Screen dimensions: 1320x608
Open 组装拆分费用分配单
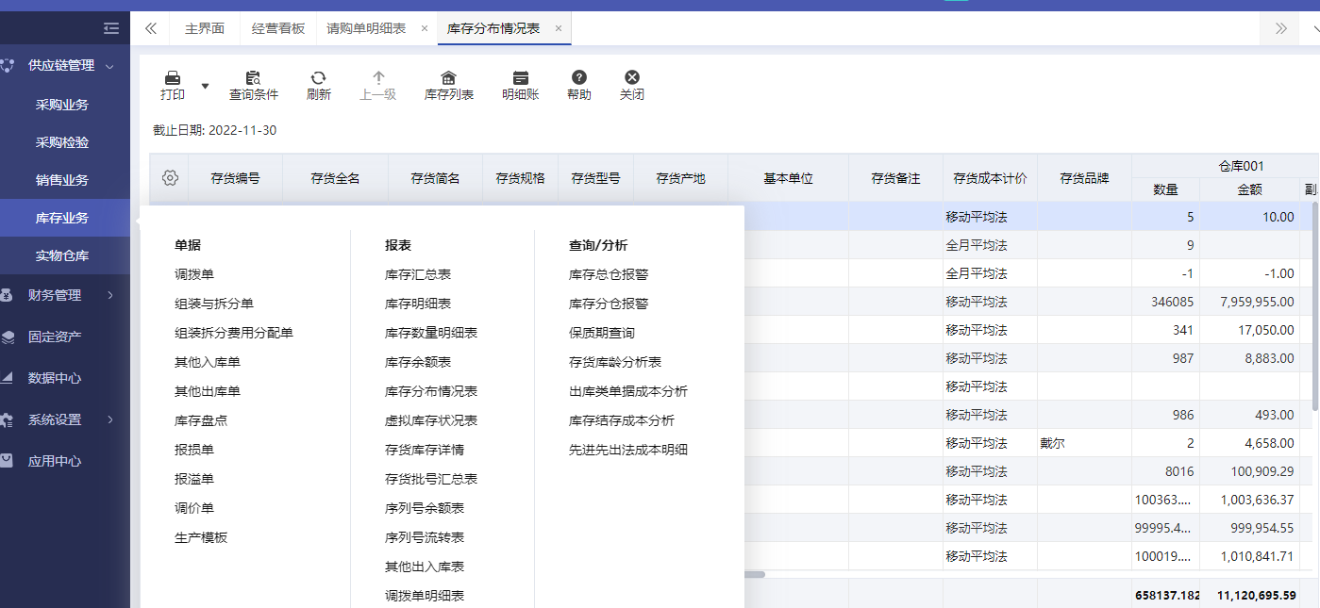[234, 333]
